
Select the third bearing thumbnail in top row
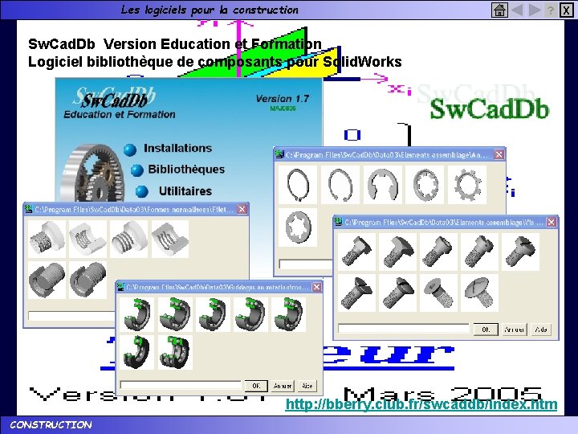point(213,314)
